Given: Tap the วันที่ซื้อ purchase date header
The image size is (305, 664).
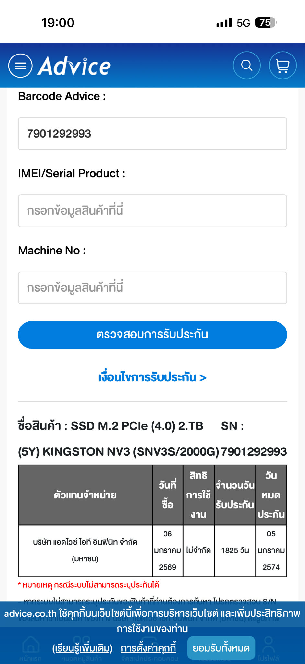Looking at the screenshot, I should (167, 495).
